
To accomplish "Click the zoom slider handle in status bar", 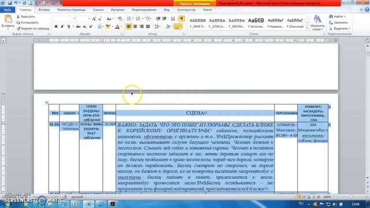I will pyautogui.click(x=351, y=196).
